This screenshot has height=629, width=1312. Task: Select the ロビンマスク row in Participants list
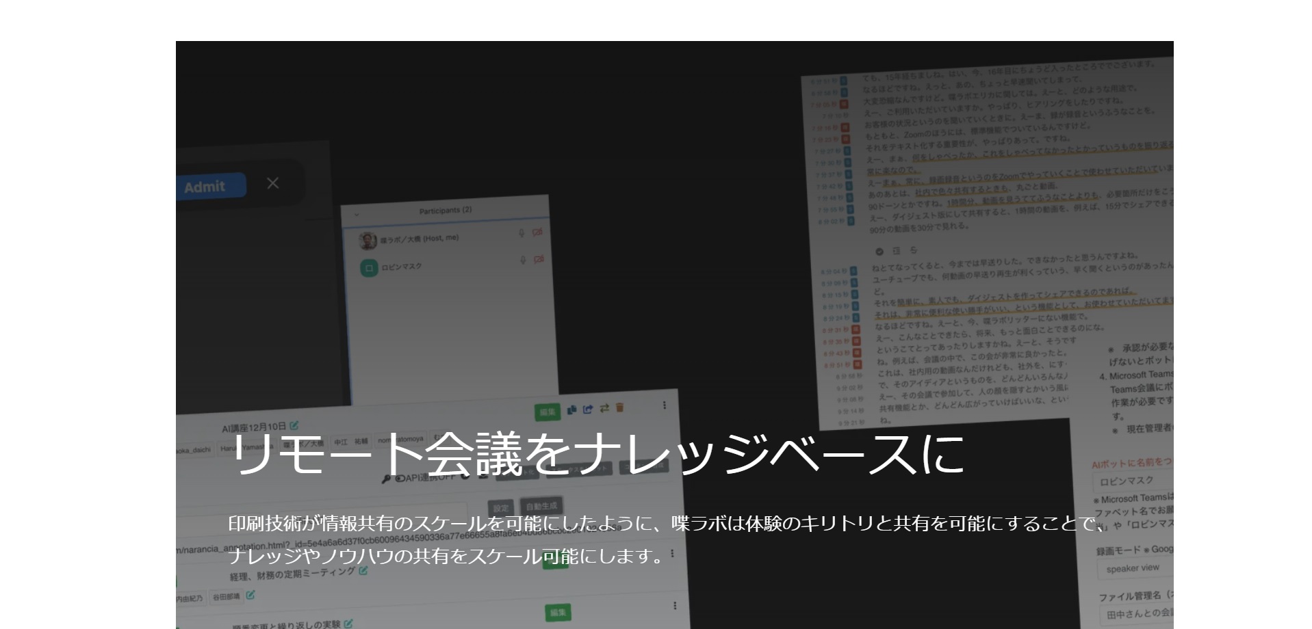[x=452, y=265]
